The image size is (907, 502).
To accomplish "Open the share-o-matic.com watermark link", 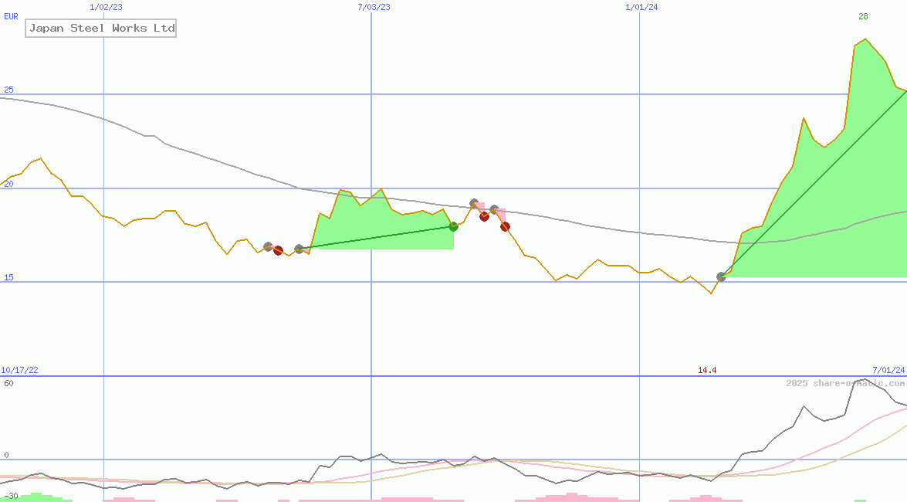I will click(x=845, y=383).
